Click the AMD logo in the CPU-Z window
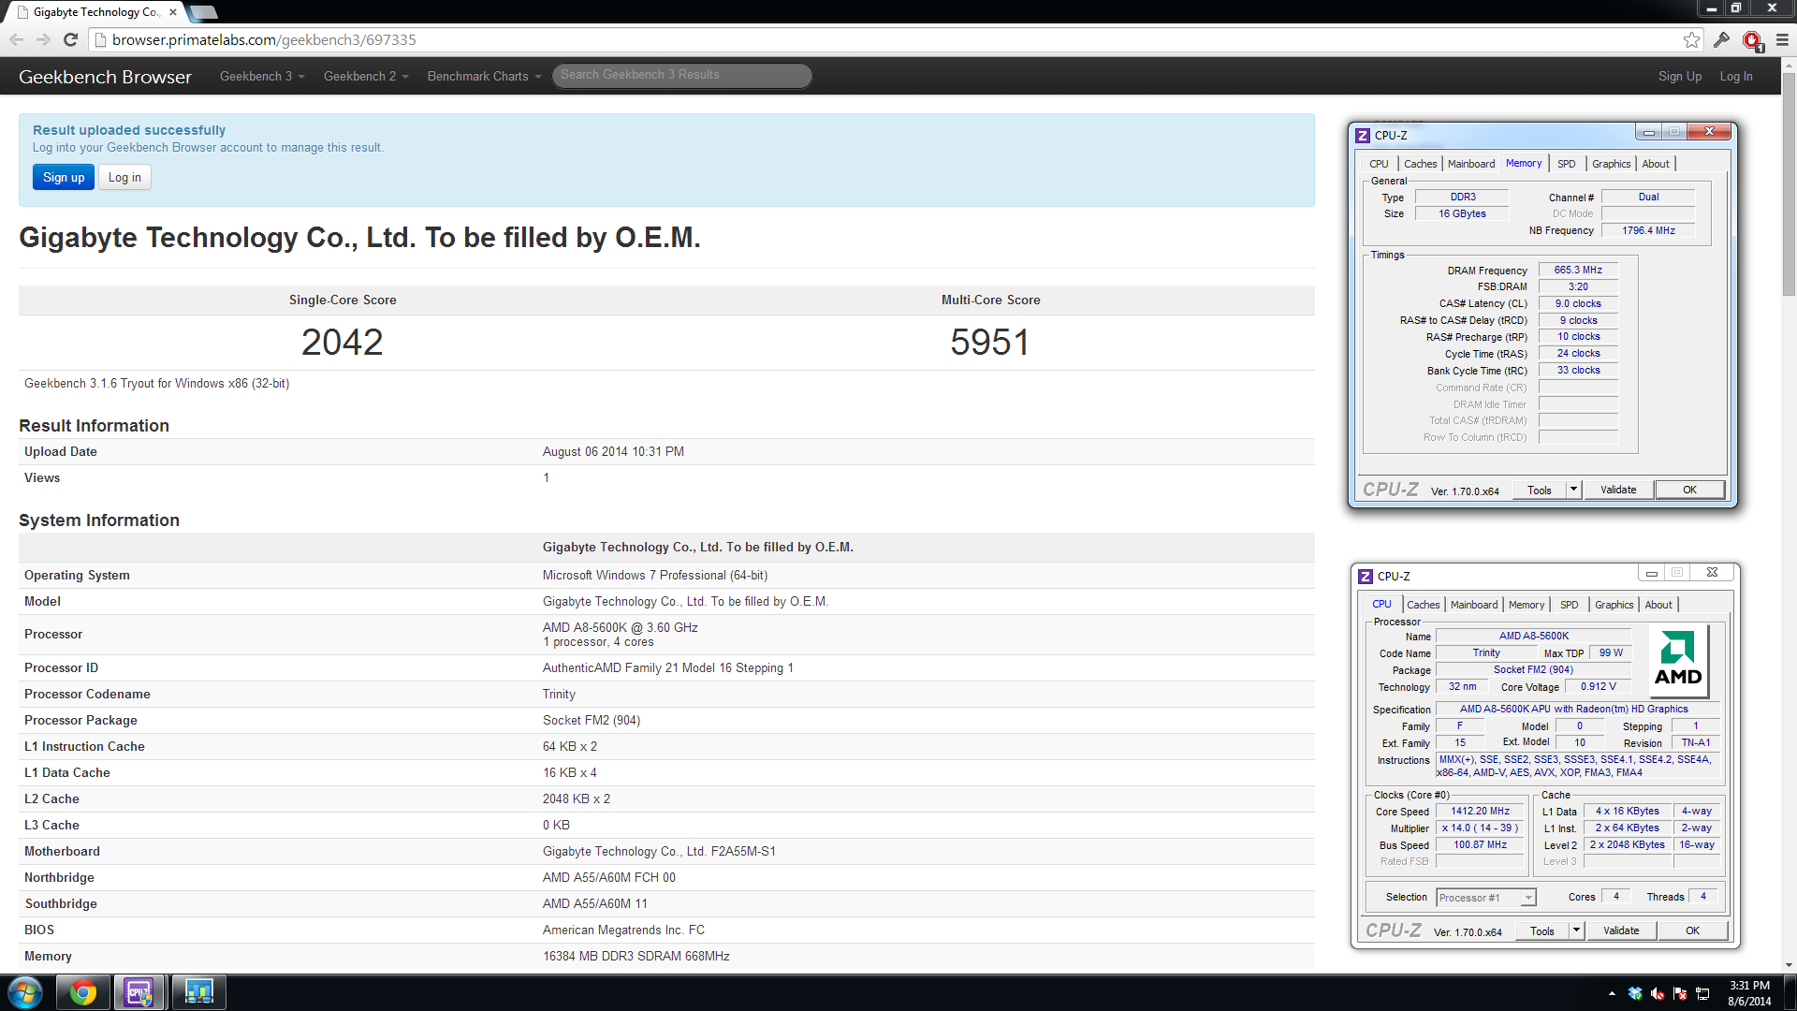Screen dimensions: 1797x1011 (1678, 660)
